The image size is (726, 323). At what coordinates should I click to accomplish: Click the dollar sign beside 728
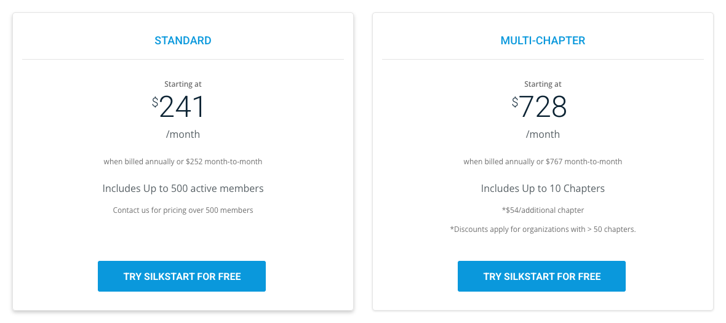(x=515, y=102)
